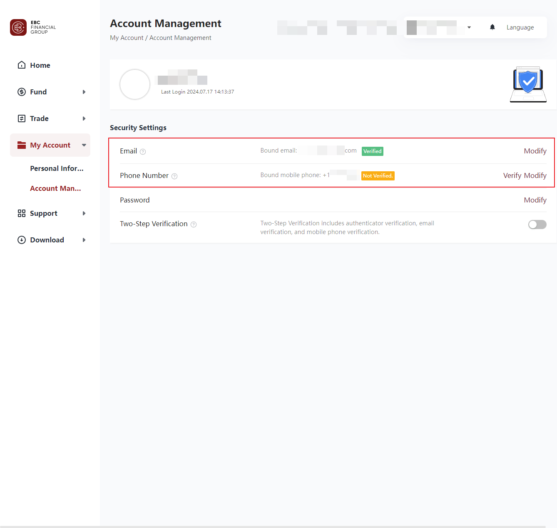The width and height of the screenshot is (557, 528).
Task: Open the Fund section icon
Action: coord(22,92)
